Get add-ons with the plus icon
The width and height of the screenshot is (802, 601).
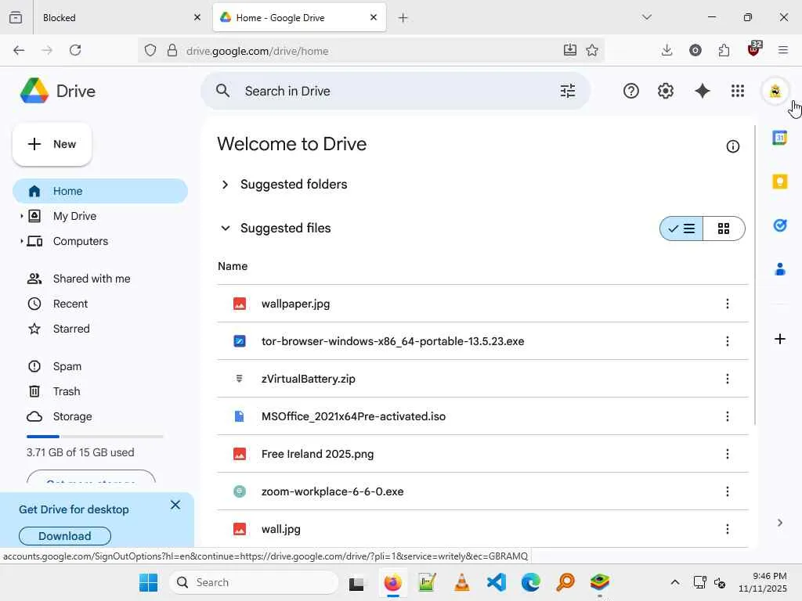[x=779, y=339]
